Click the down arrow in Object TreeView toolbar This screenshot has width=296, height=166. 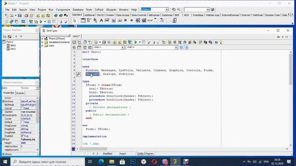pos(21,36)
